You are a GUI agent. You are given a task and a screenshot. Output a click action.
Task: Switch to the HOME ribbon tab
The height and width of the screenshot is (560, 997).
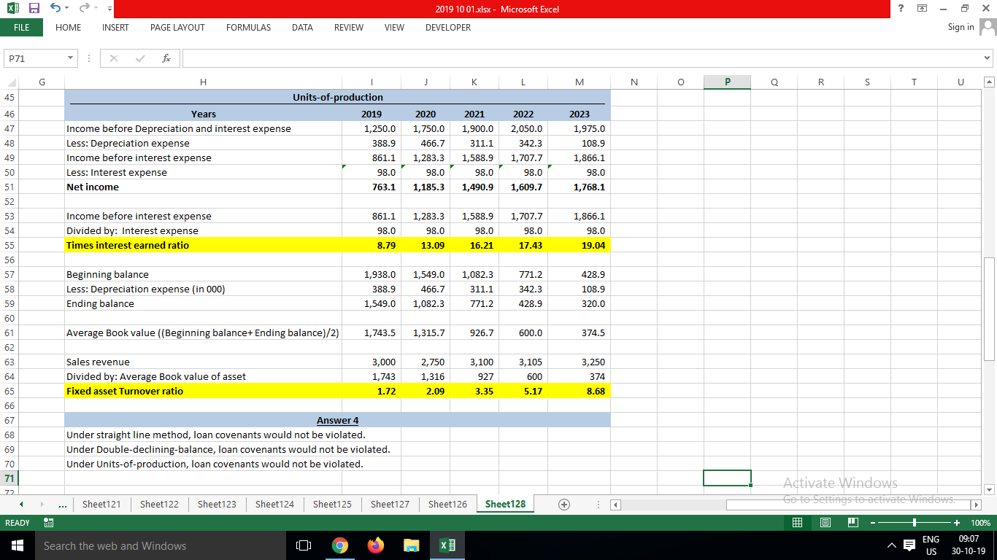[69, 27]
